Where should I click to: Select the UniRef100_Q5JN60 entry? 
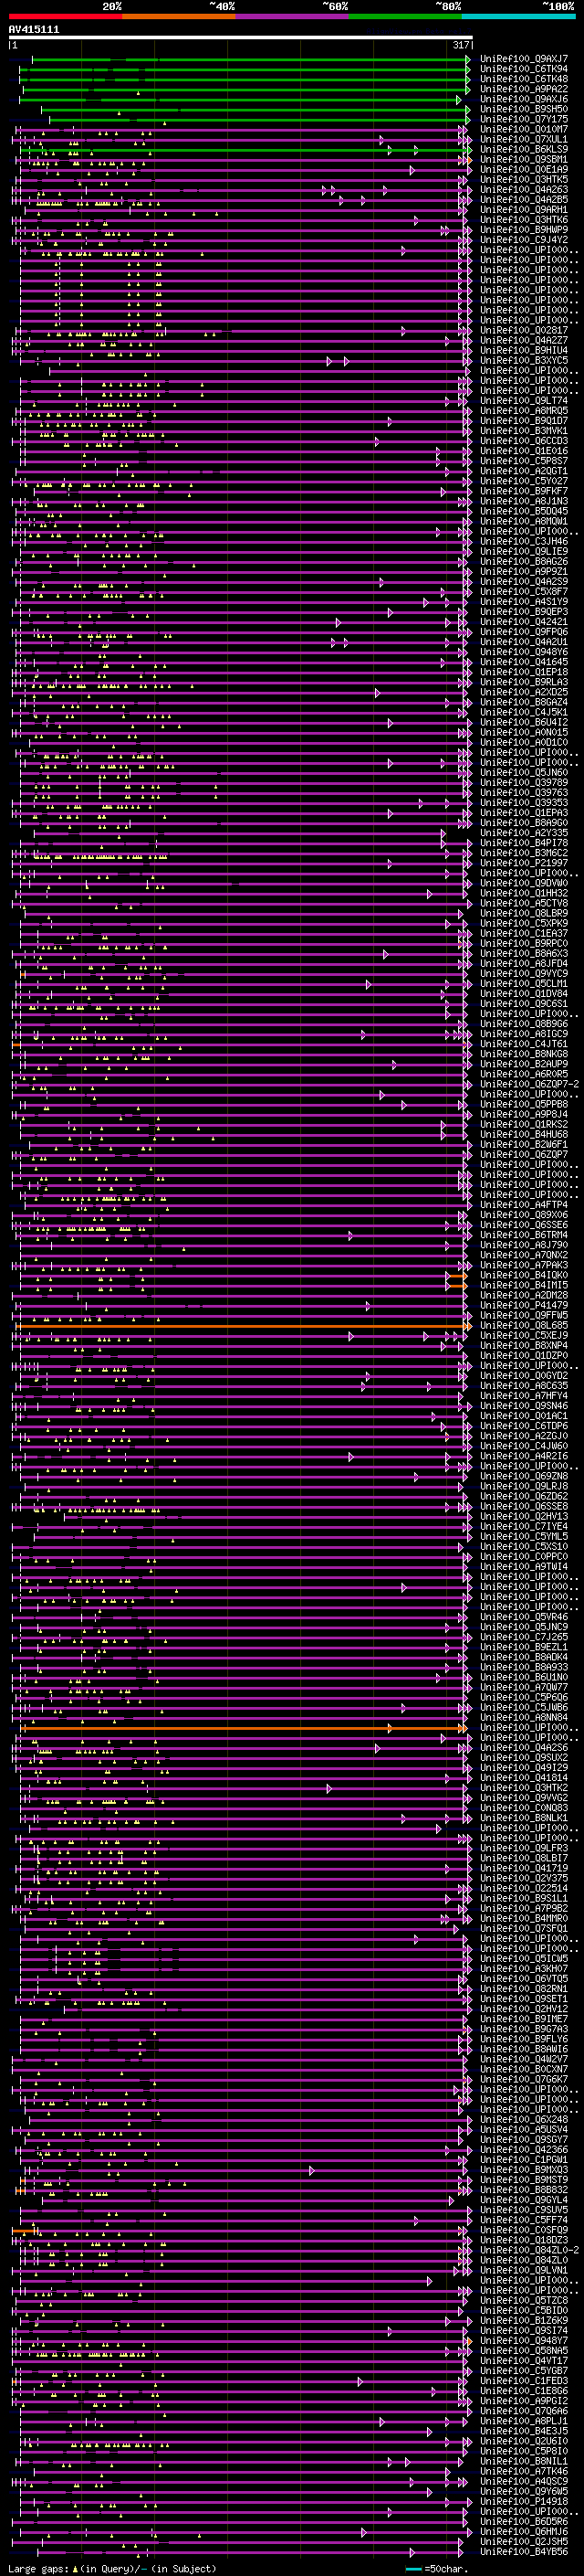point(524,773)
